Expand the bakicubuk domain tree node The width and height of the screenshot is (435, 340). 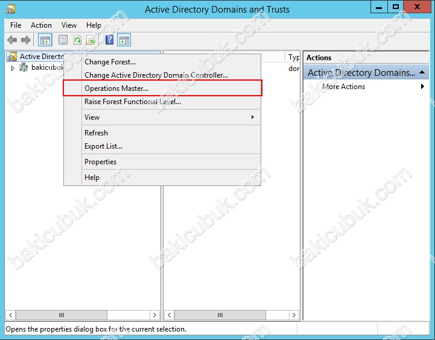13,68
